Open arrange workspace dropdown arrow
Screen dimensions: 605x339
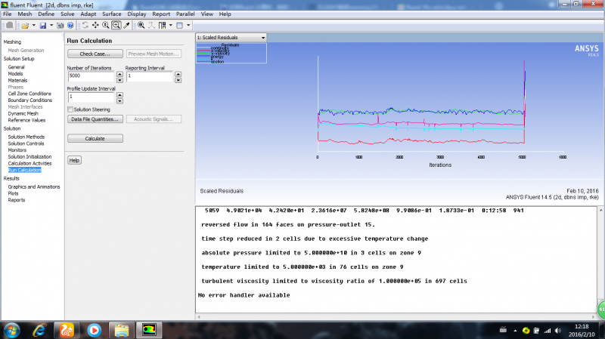(171, 26)
